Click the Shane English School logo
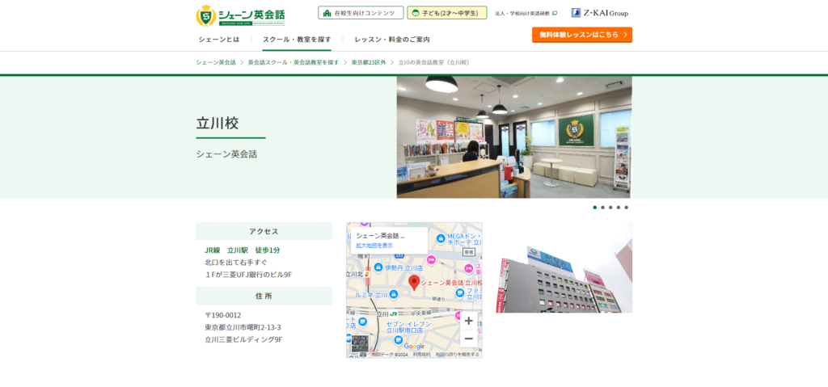The width and height of the screenshot is (828, 387). click(x=240, y=15)
